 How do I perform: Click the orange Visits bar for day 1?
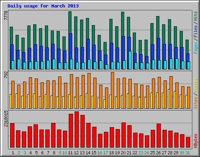point(13,95)
